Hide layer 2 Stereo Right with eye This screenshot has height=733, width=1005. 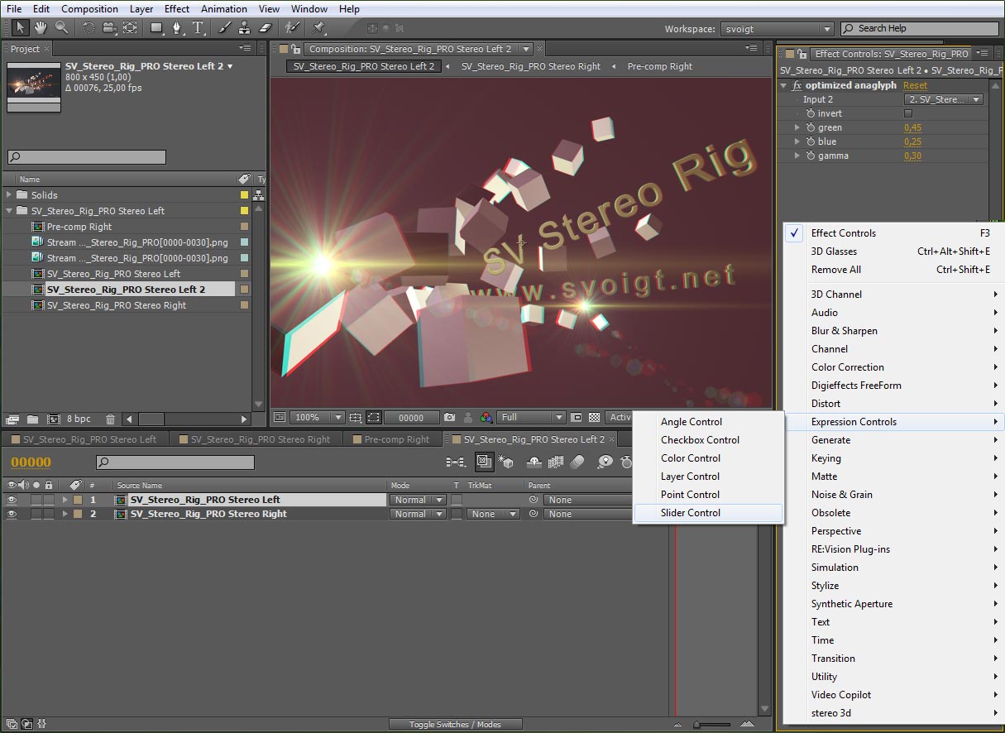click(x=12, y=514)
